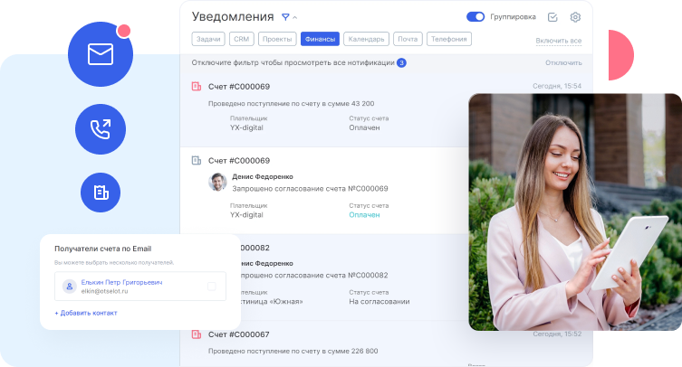Click the mark-all-as-read checkmark icon
The image size is (682, 367).
552,17
